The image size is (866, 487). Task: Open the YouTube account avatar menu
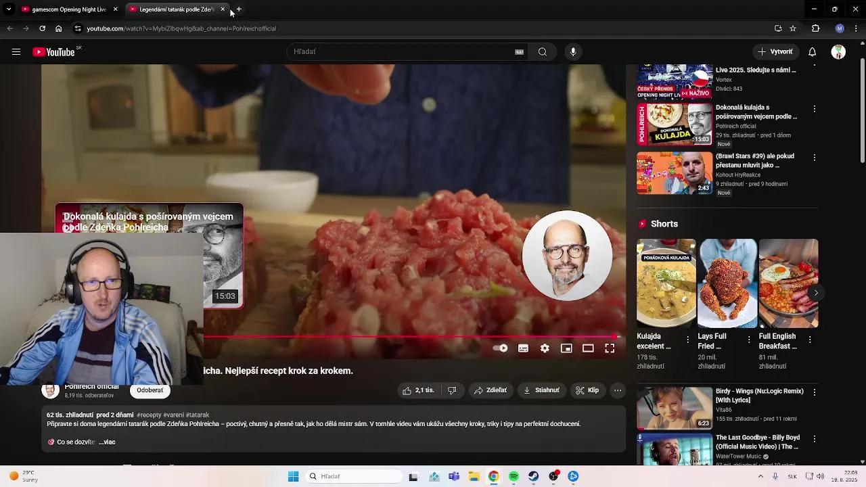[x=839, y=52]
